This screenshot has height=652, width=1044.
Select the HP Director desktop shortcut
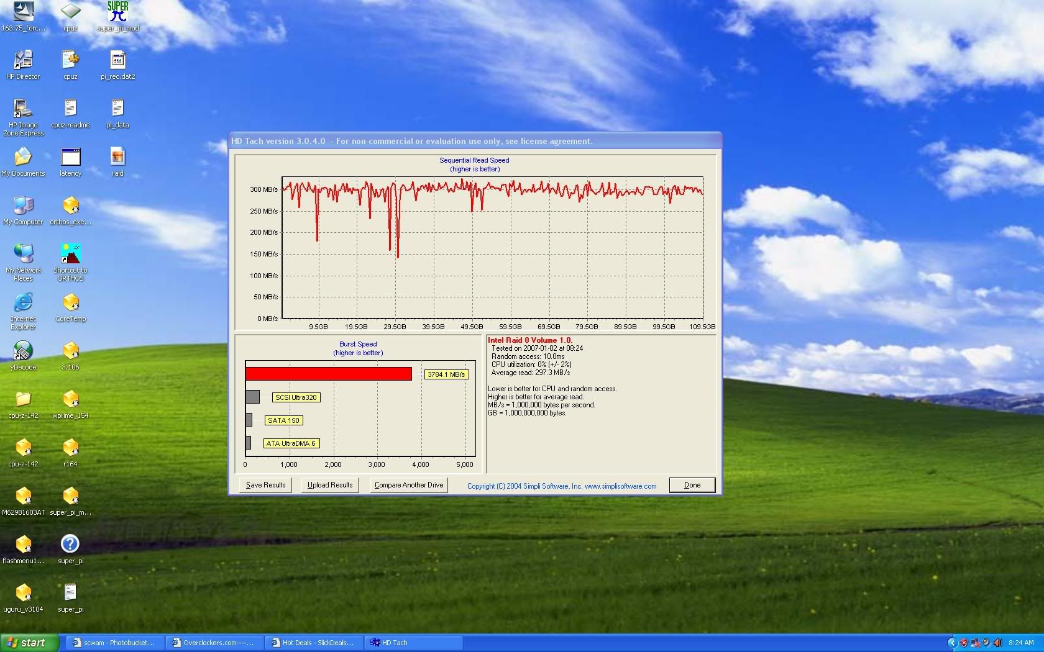[x=23, y=65]
